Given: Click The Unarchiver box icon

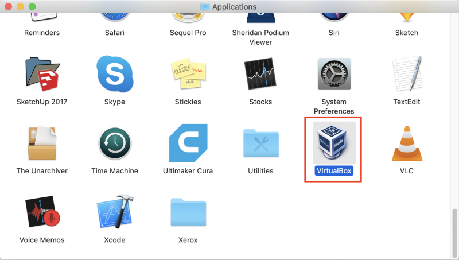Looking at the screenshot, I should coord(42,143).
